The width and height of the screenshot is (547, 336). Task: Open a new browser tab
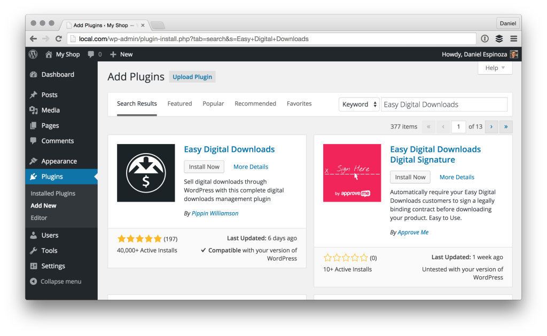pos(158,26)
